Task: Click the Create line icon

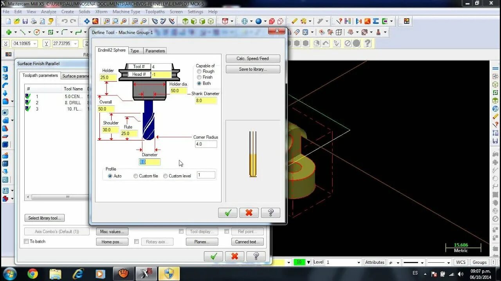Action: 23,32
